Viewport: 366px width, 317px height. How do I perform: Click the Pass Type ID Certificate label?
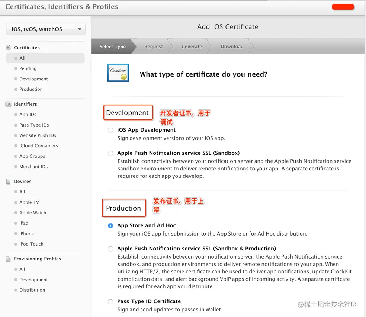[149, 301]
